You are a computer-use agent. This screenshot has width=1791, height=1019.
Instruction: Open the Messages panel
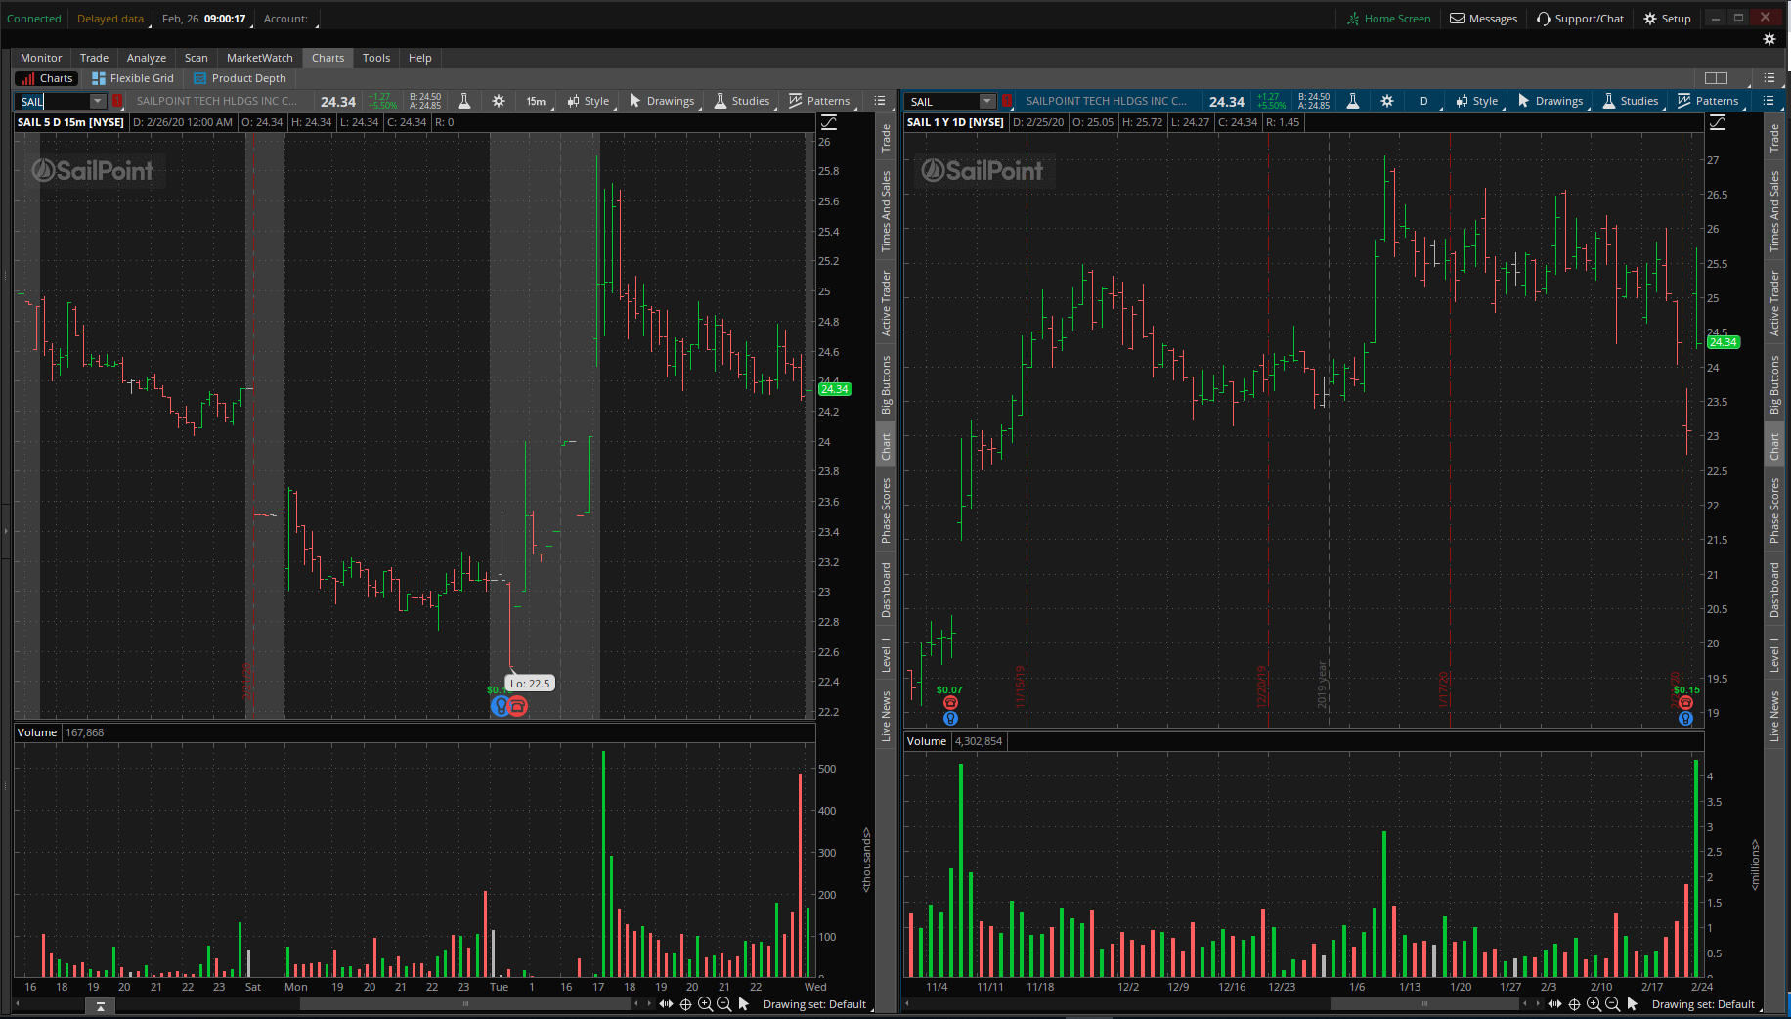point(1483,19)
